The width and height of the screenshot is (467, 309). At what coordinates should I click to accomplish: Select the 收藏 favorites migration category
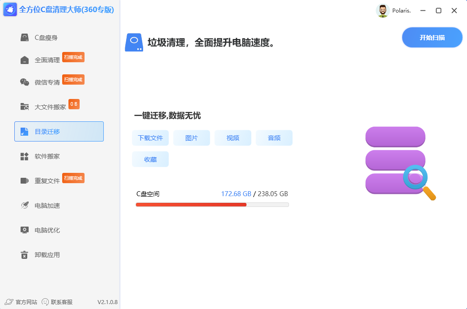[150, 159]
